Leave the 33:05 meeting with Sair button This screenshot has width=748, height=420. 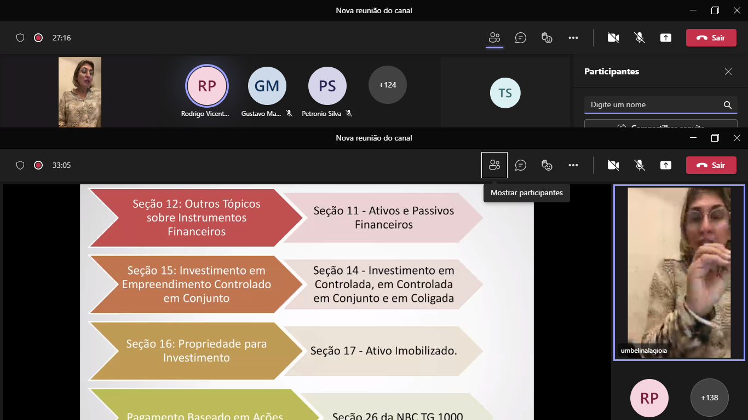pos(711,165)
